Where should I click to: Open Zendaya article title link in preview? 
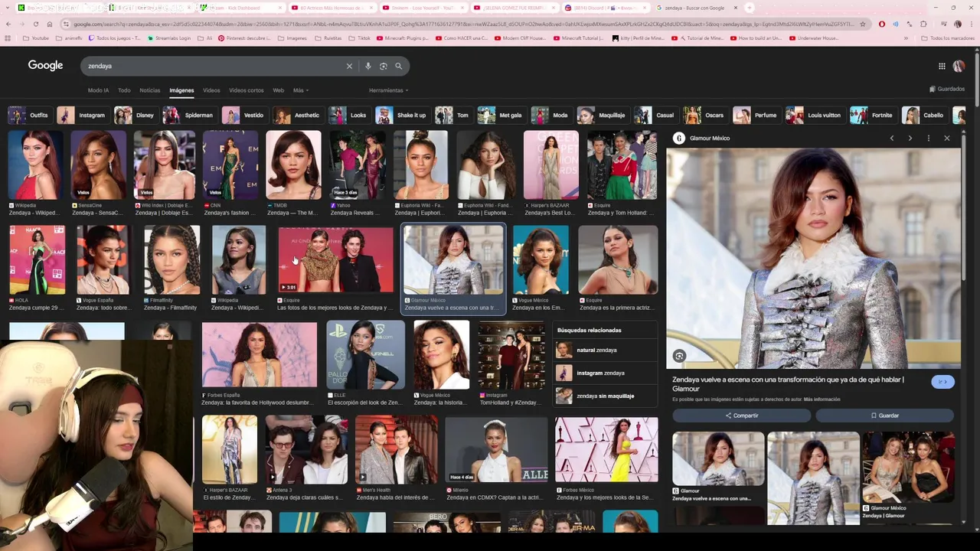pyautogui.click(x=788, y=384)
